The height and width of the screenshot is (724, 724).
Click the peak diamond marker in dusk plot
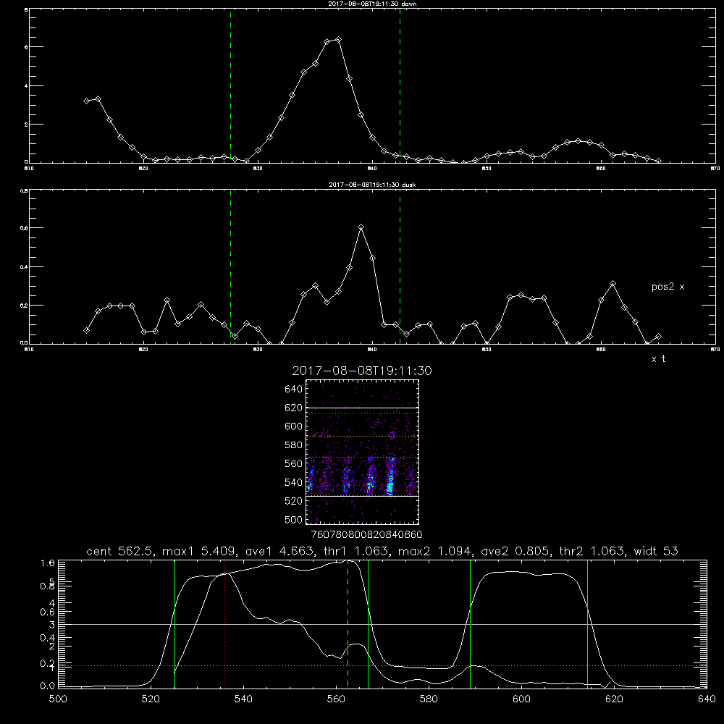coord(361,227)
